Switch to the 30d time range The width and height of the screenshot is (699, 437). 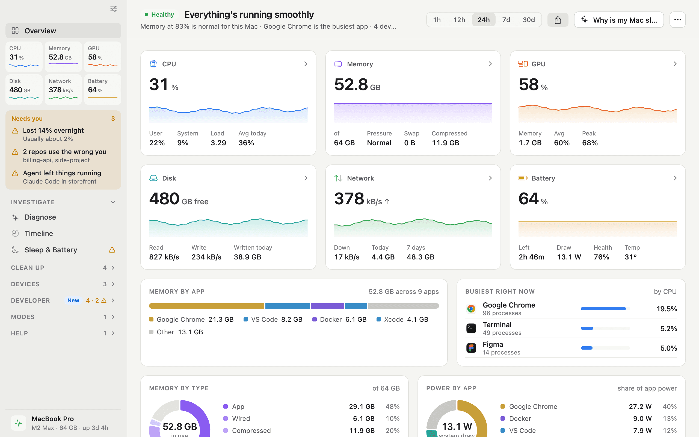[529, 20]
